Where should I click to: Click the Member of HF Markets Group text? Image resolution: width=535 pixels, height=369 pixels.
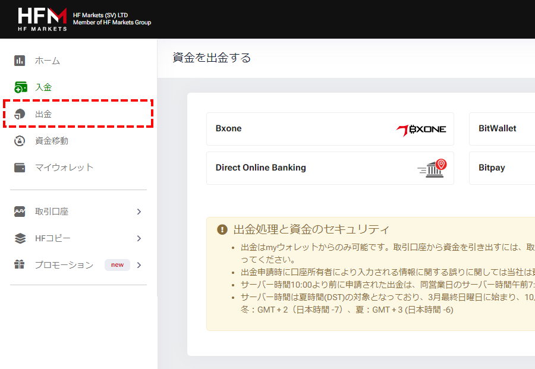click(112, 23)
